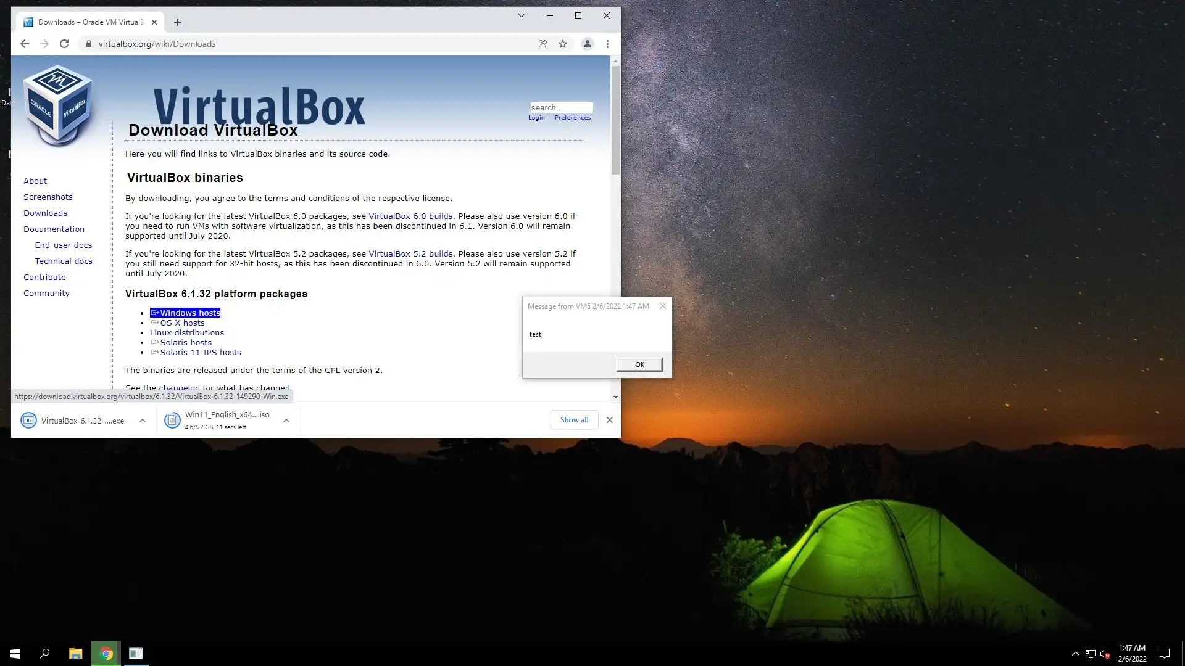Open the Chrome profile avatar icon
Image resolution: width=1185 pixels, height=666 pixels.
(587, 44)
